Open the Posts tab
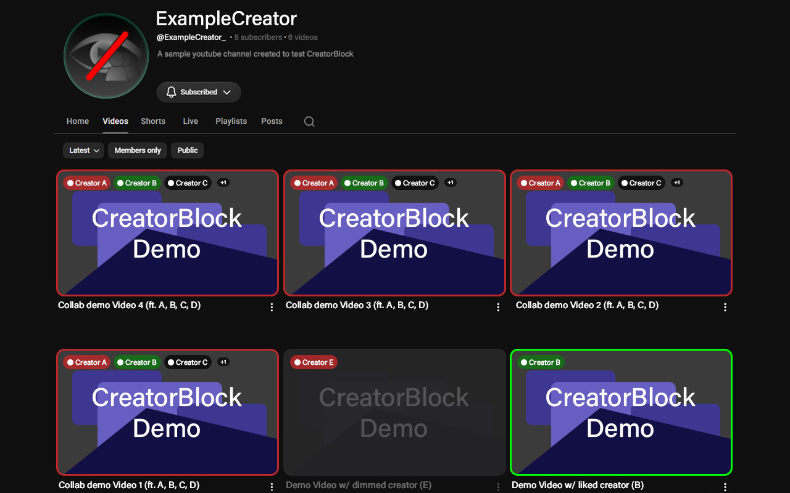Screen dimensions: 790x493 (272, 121)
